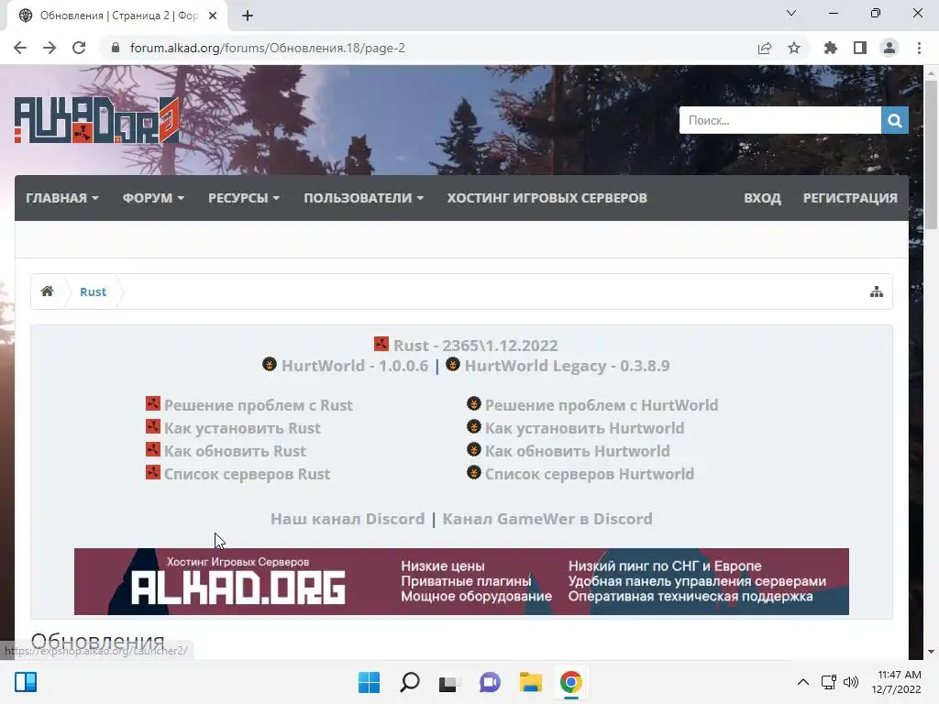This screenshot has width=939, height=704.
Task: Open Windows taskbar search
Action: point(410,682)
